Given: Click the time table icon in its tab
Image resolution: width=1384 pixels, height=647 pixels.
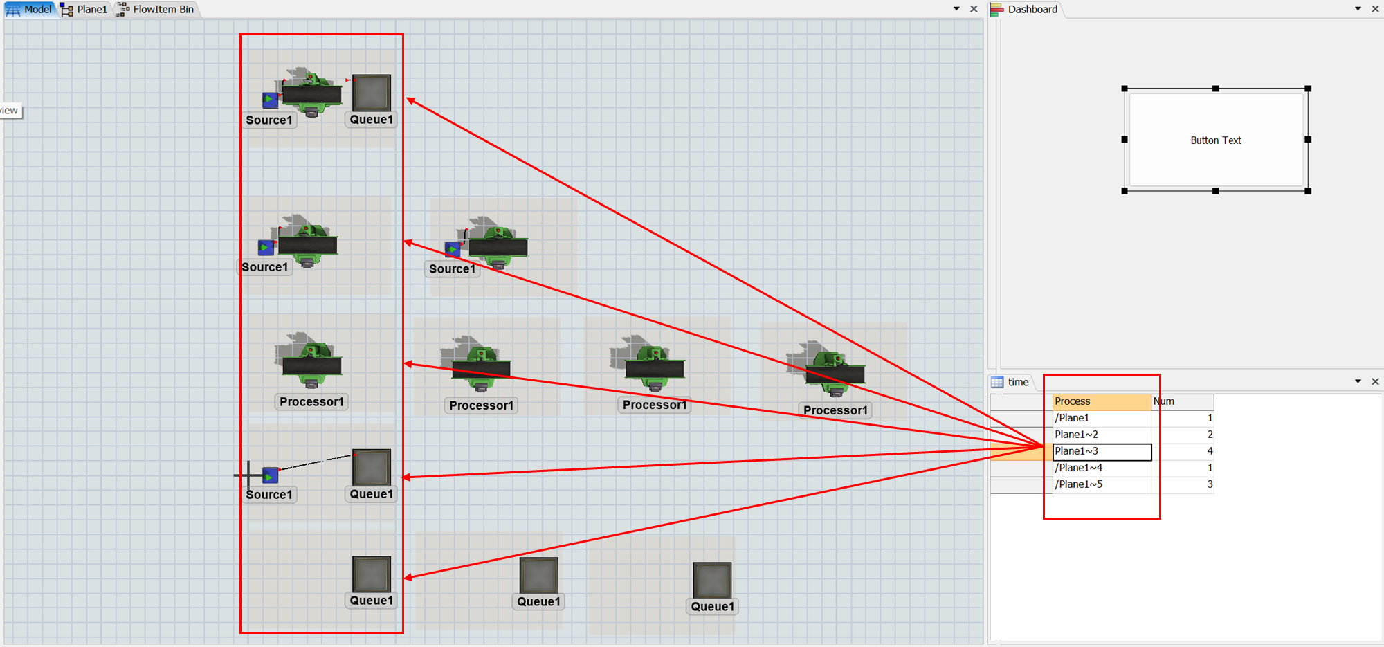Looking at the screenshot, I should point(997,382).
